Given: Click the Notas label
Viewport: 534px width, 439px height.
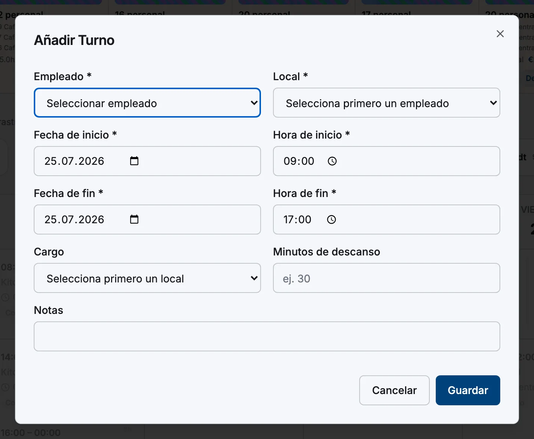Looking at the screenshot, I should 49,310.
